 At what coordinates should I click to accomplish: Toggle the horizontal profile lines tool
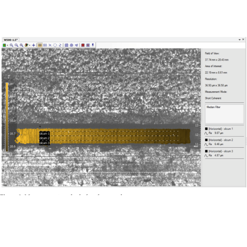point(40,45)
